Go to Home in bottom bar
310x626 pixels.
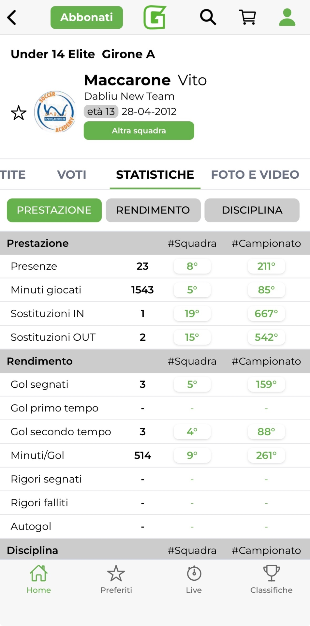pyautogui.click(x=39, y=579)
